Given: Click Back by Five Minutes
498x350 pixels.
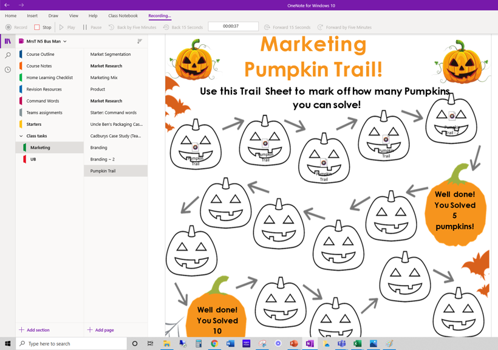Looking at the screenshot, I should point(132,27).
